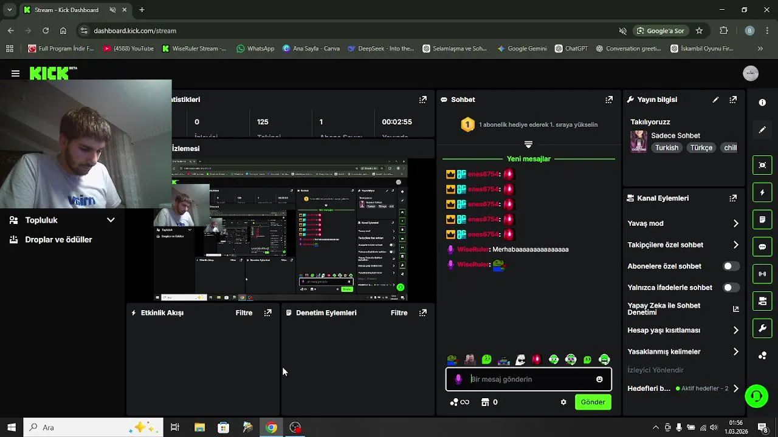The width and height of the screenshot is (778, 437).
Task: Open the Google Gemini bookmark
Action: pos(522,49)
